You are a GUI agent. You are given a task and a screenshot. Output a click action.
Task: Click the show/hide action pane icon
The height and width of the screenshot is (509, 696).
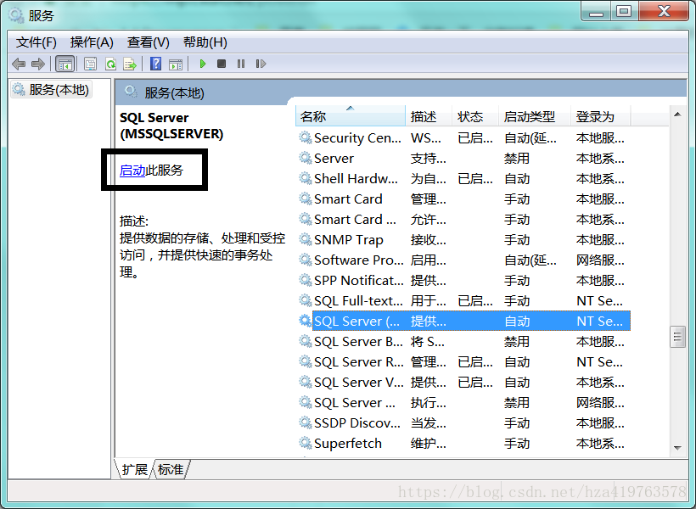pyautogui.click(x=176, y=64)
